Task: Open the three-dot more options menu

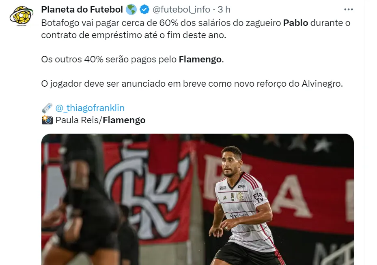Action: click(348, 10)
